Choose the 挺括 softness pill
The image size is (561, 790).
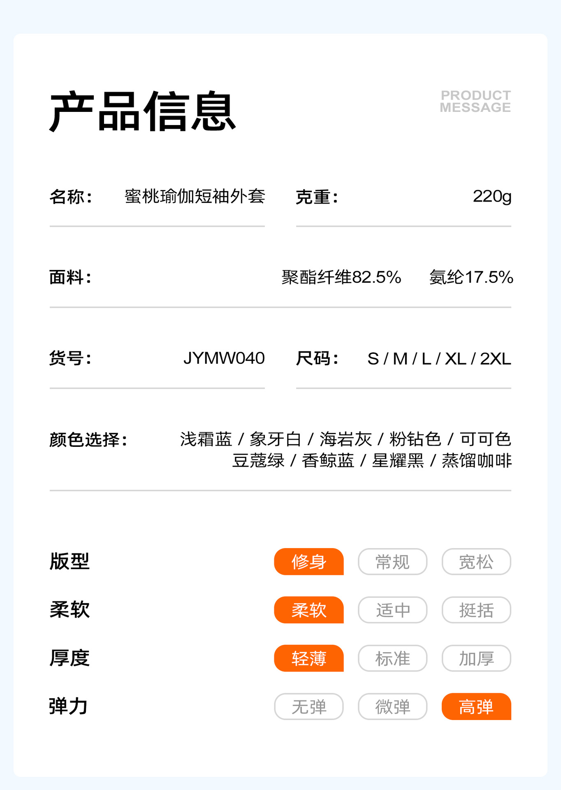476,610
